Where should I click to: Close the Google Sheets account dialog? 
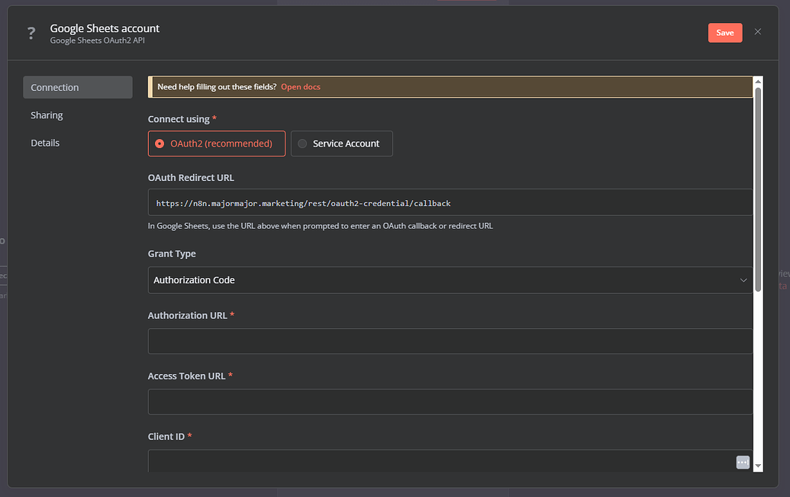pos(758,32)
